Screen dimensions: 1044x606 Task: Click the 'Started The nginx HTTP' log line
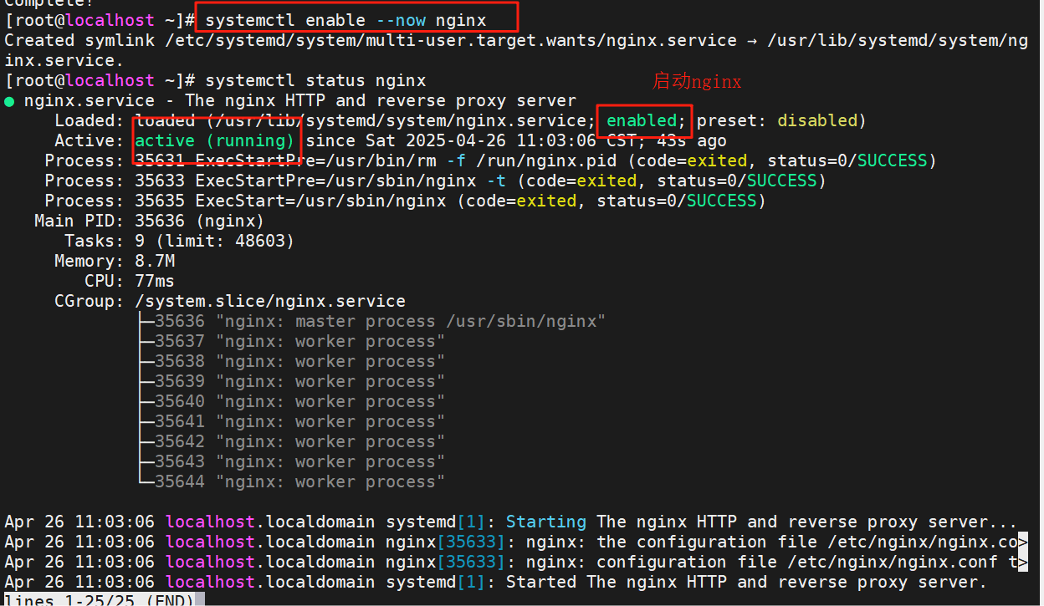click(x=496, y=582)
